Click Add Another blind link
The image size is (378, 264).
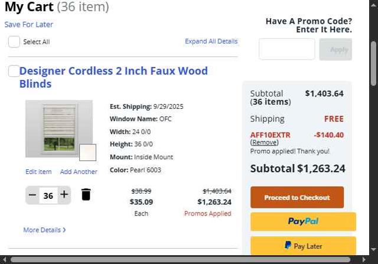(79, 172)
